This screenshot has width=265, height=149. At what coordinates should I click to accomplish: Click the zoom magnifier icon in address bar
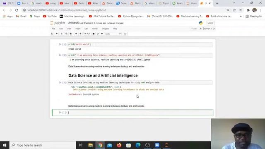(x=228, y=10)
